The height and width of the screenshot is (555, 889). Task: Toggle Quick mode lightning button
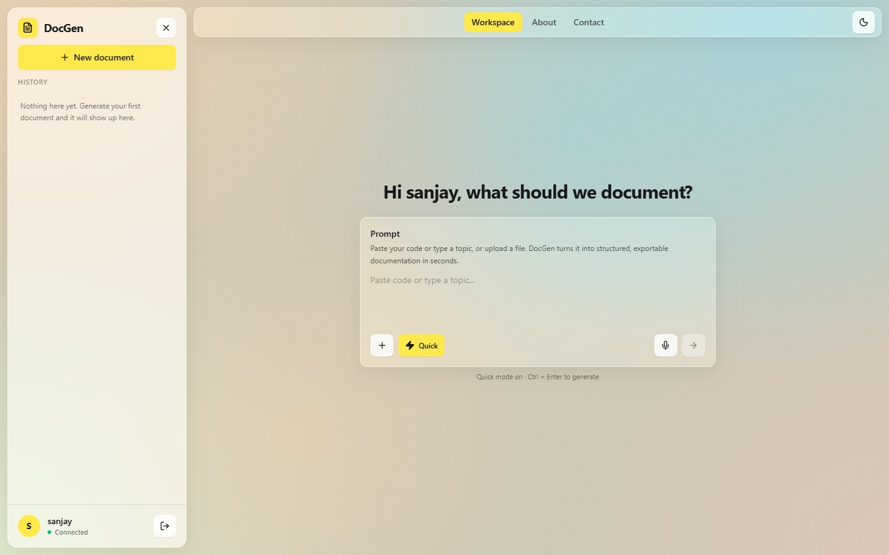coord(421,345)
